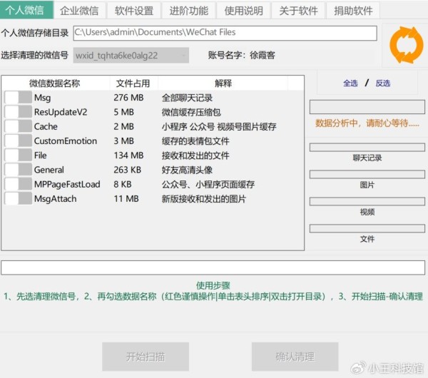Click the 数据分析中 status message
428x378 pixels.
[x=367, y=123]
